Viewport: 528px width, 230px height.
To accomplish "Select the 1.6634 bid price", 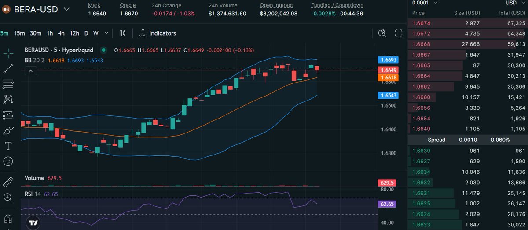I will [421, 172].
